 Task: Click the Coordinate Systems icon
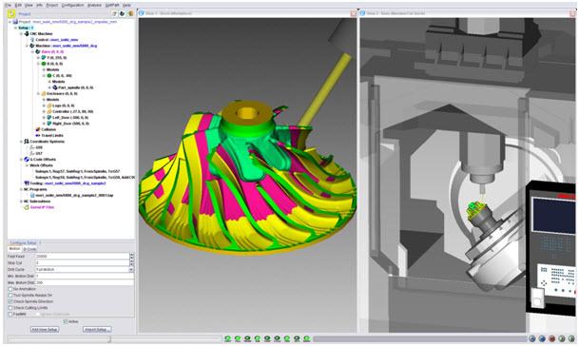[x=27, y=142]
